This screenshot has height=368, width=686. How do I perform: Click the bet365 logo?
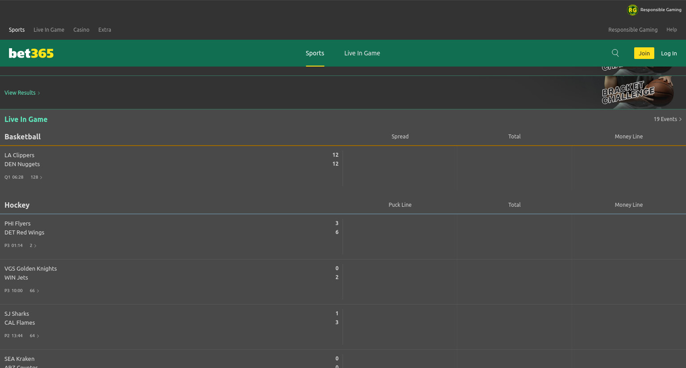31,53
